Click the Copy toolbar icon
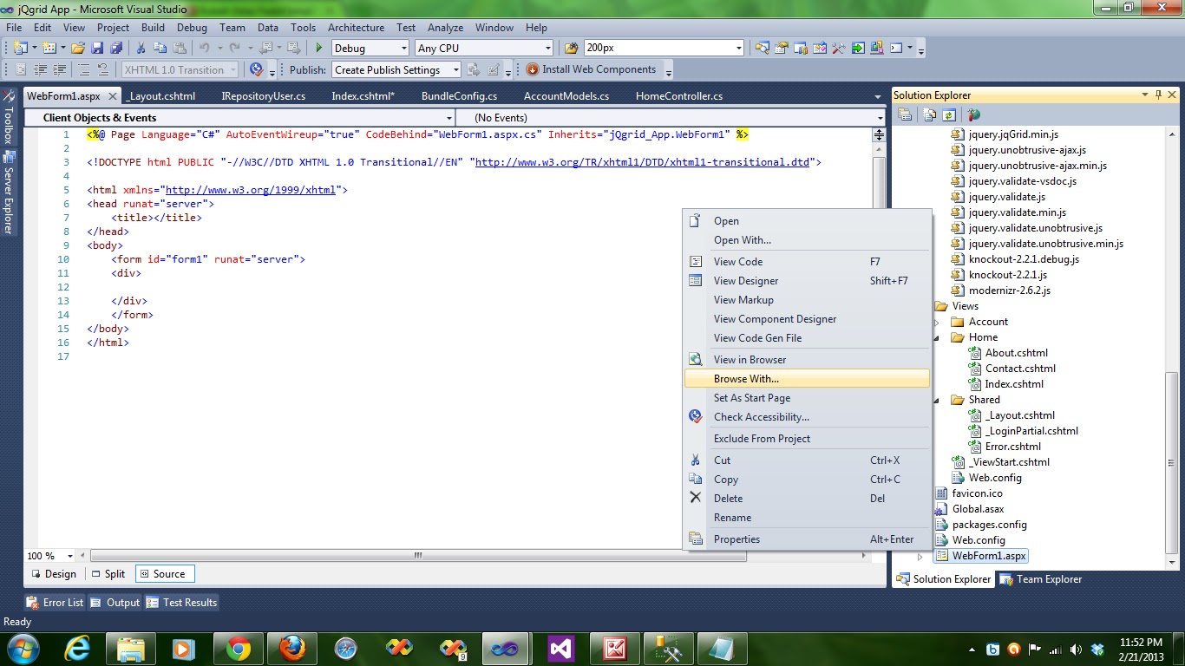 click(161, 49)
